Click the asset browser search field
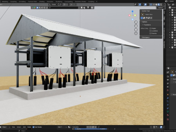 pyautogui.click(x=63, y=8)
